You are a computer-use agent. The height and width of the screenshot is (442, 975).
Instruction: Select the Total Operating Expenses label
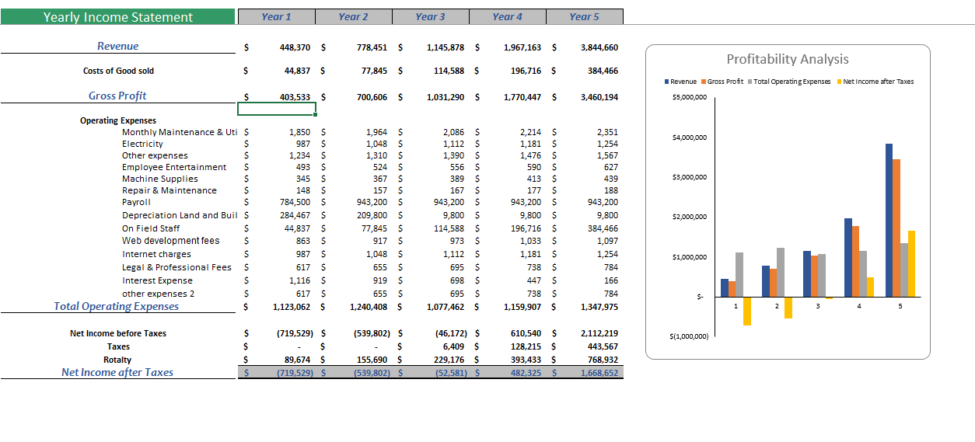117,306
